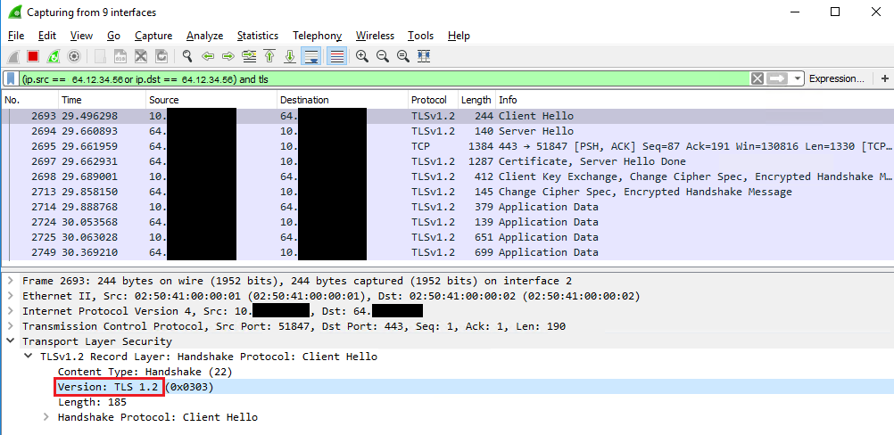
Task: Select packet 2713 Change Cipher Spec row
Action: 447,192
